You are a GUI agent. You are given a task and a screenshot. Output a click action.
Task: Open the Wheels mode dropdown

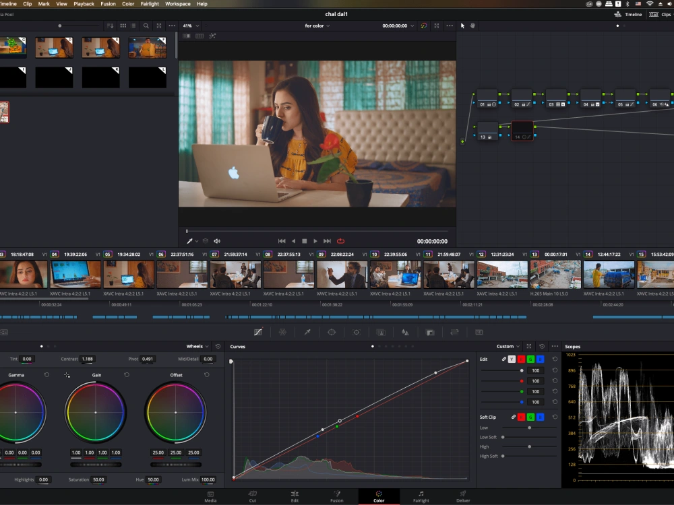click(197, 346)
